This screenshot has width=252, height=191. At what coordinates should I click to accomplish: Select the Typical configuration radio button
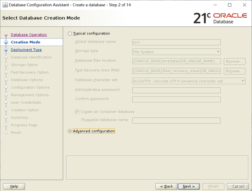[70, 34]
